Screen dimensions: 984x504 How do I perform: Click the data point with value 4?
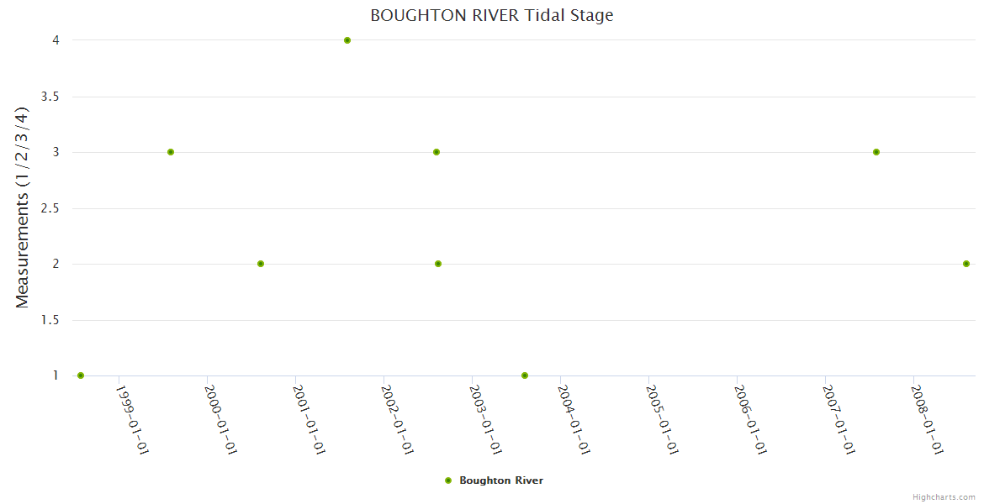pyautogui.click(x=347, y=40)
